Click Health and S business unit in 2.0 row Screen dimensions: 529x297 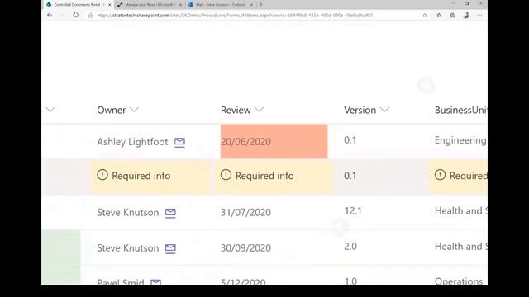click(x=461, y=247)
